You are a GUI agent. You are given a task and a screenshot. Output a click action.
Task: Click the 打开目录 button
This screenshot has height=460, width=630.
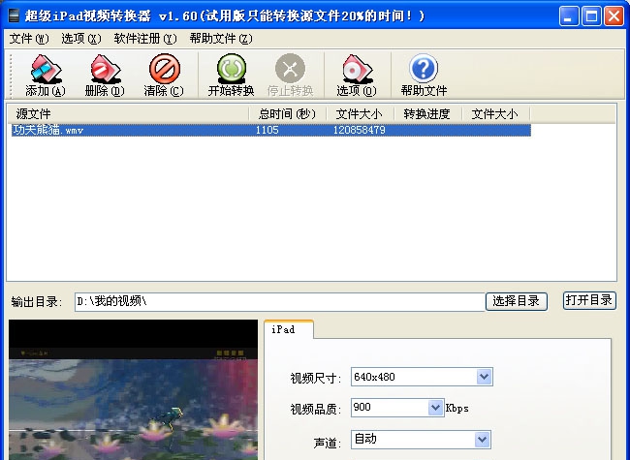[589, 300]
